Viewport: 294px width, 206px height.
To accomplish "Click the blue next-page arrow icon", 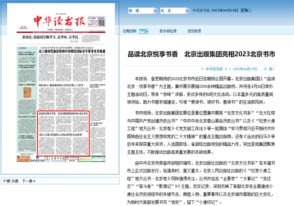I will click(34, 181).
